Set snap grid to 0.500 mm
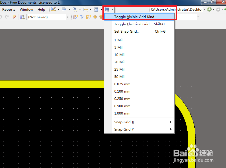 pos(139,106)
